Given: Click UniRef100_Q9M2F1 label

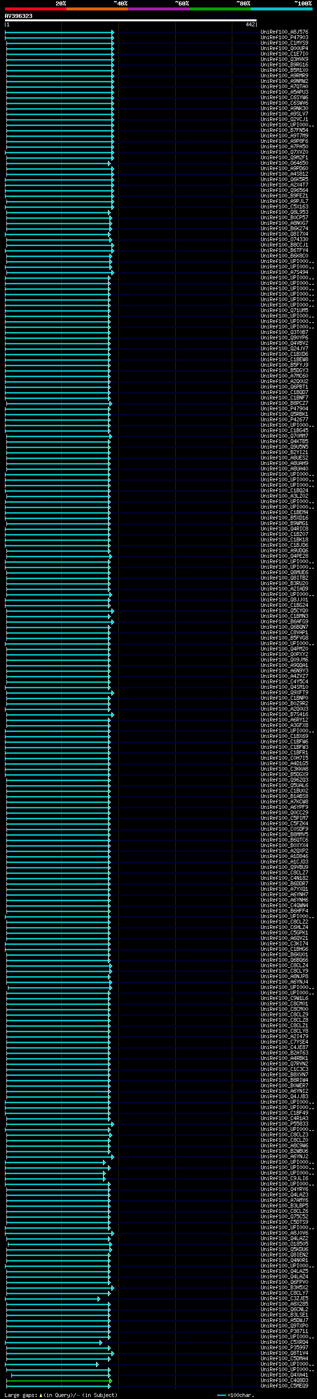Looking at the screenshot, I should pyautogui.click(x=284, y=157).
